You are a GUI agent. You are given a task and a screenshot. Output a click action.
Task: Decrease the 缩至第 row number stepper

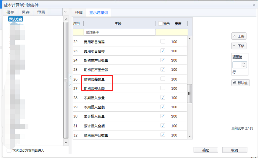pyautogui.click(x=244, y=67)
